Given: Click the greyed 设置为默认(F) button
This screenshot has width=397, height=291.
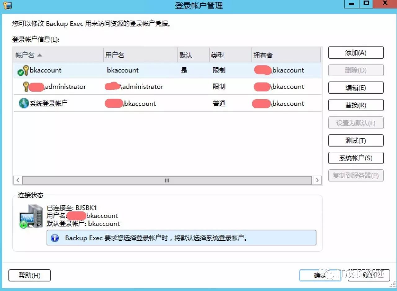Looking at the screenshot, I should pos(356,123).
